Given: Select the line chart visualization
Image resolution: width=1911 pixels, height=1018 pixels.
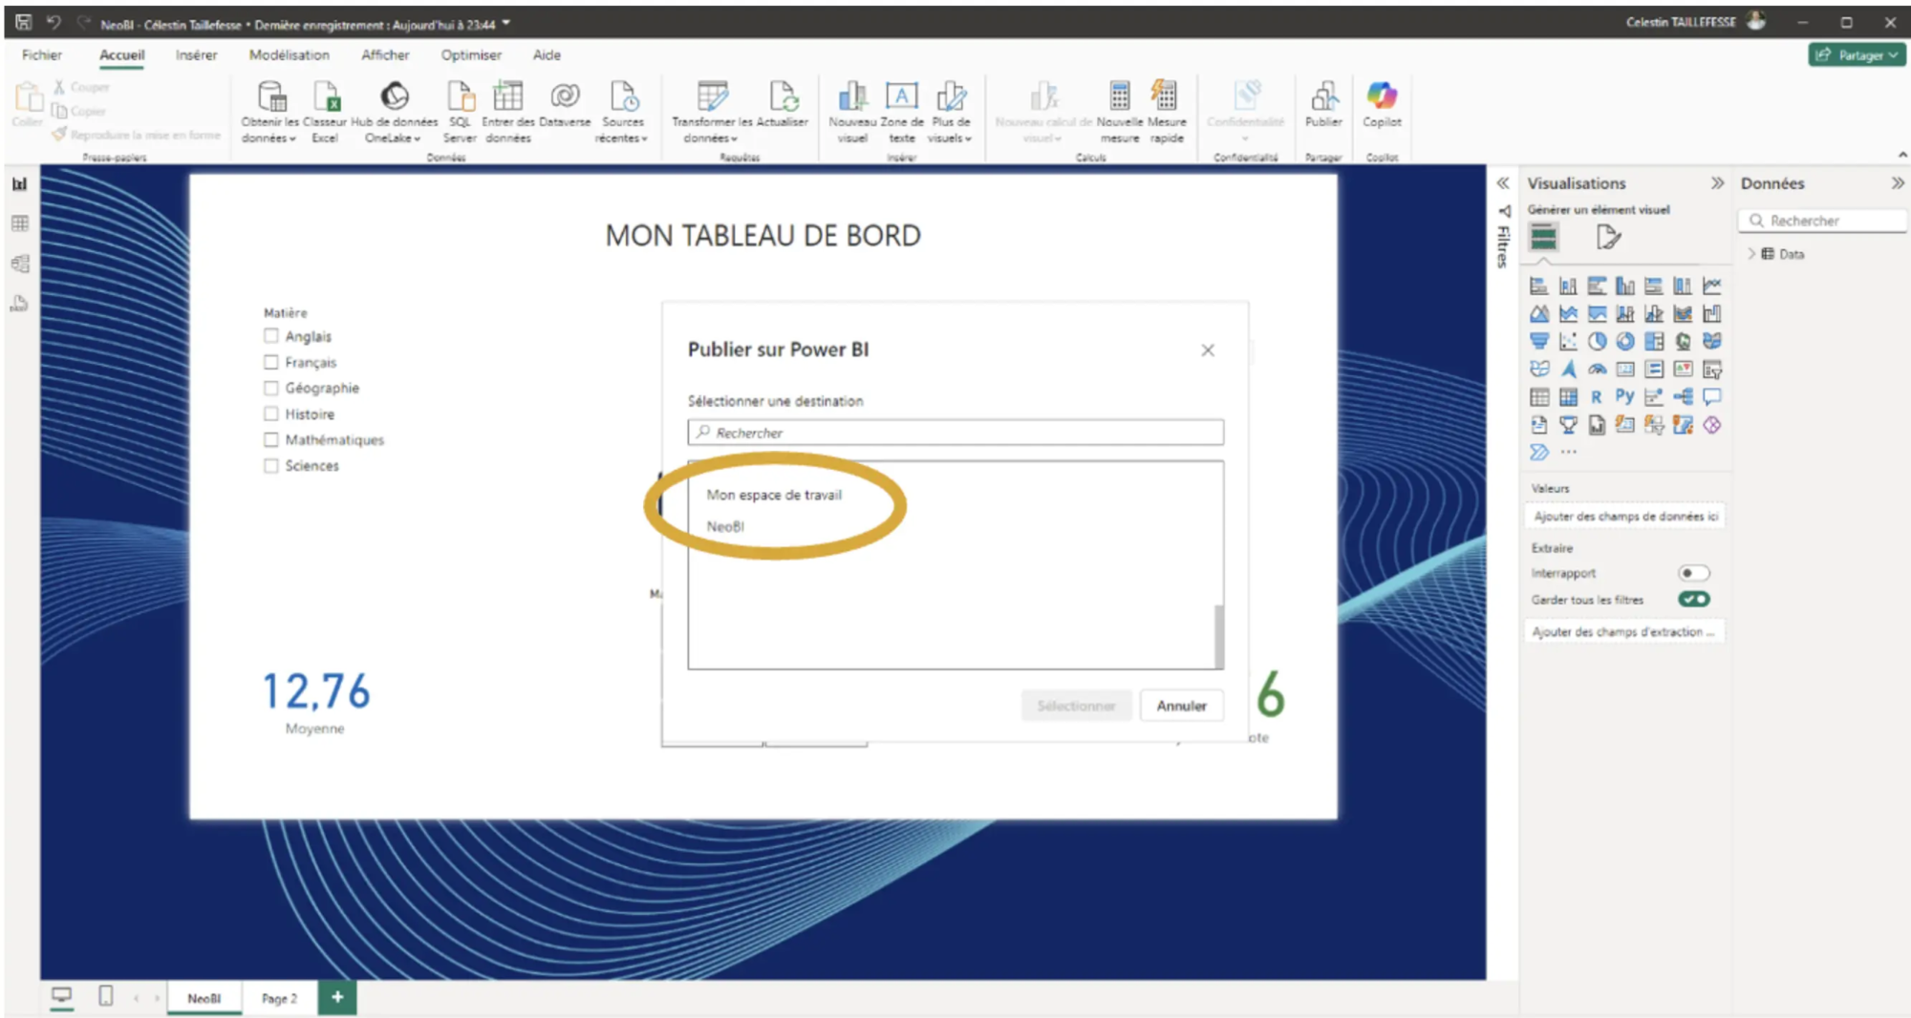Looking at the screenshot, I should pos(1712,285).
